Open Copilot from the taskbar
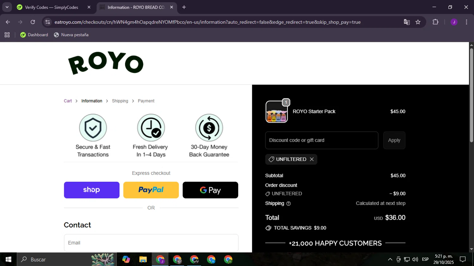This screenshot has width=474, height=266. (x=126, y=259)
